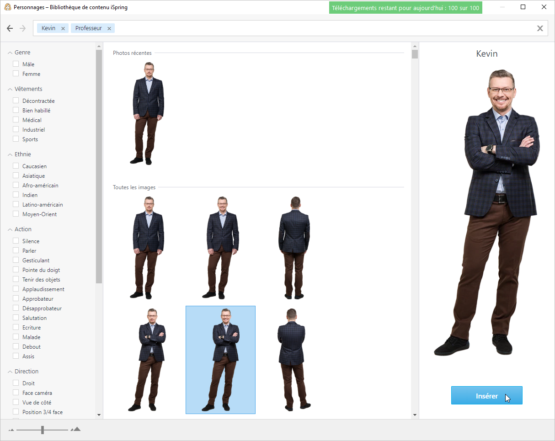Click the iSpring app icon in title bar

7,7
